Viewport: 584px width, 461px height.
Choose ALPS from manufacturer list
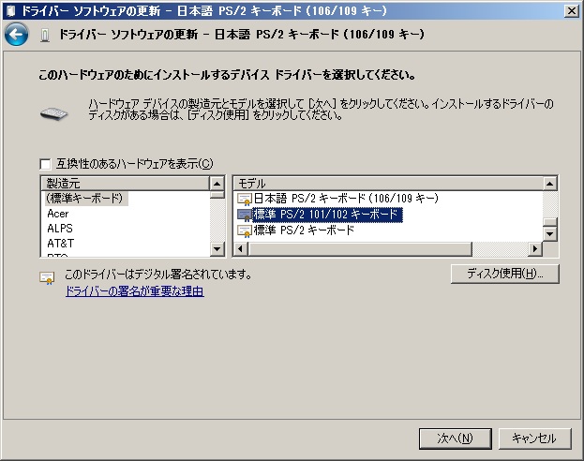click(60, 229)
